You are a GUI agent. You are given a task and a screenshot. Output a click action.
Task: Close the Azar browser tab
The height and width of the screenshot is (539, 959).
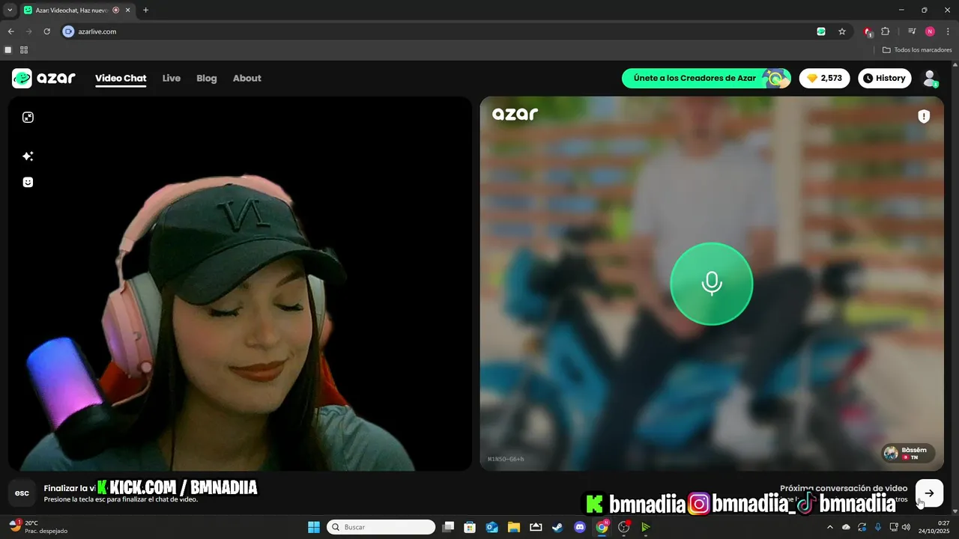(127, 10)
